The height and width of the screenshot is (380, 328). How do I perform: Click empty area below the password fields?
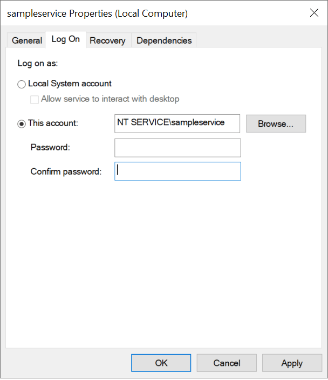point(162,259)
